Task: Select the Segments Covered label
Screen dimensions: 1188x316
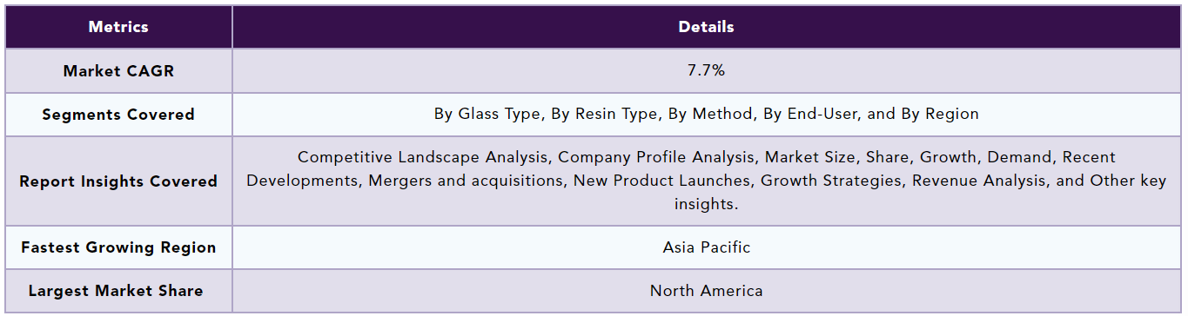Action: point(118,115)
